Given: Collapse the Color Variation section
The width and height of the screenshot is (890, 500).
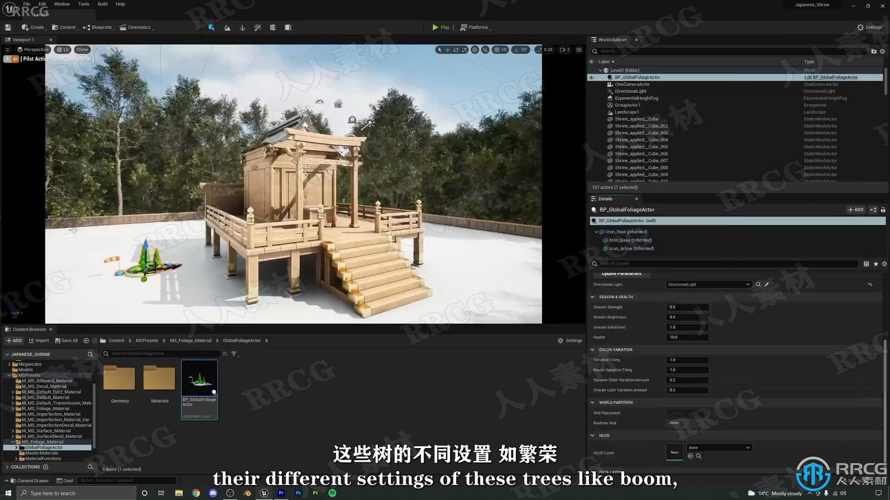Looking at the screenshot, I should 592,350.
